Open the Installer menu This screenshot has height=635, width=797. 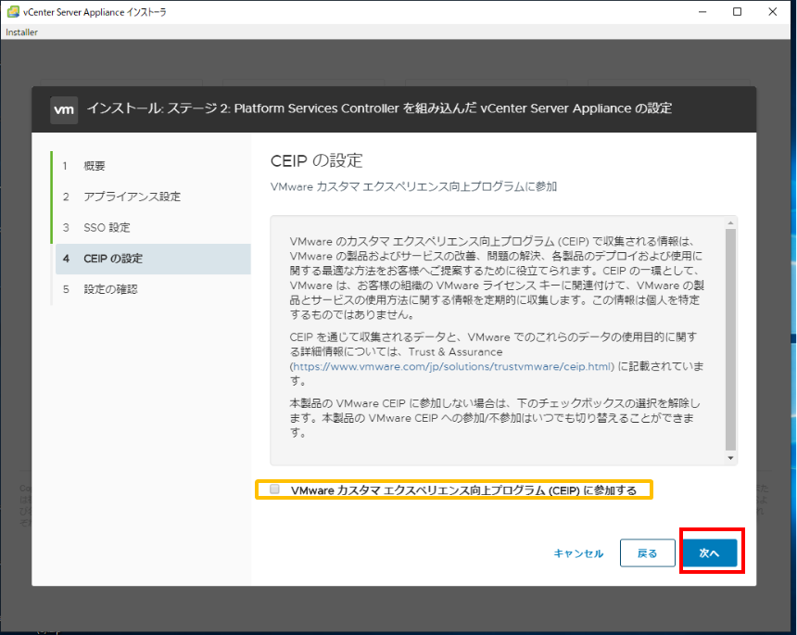(x=21, y=32)
